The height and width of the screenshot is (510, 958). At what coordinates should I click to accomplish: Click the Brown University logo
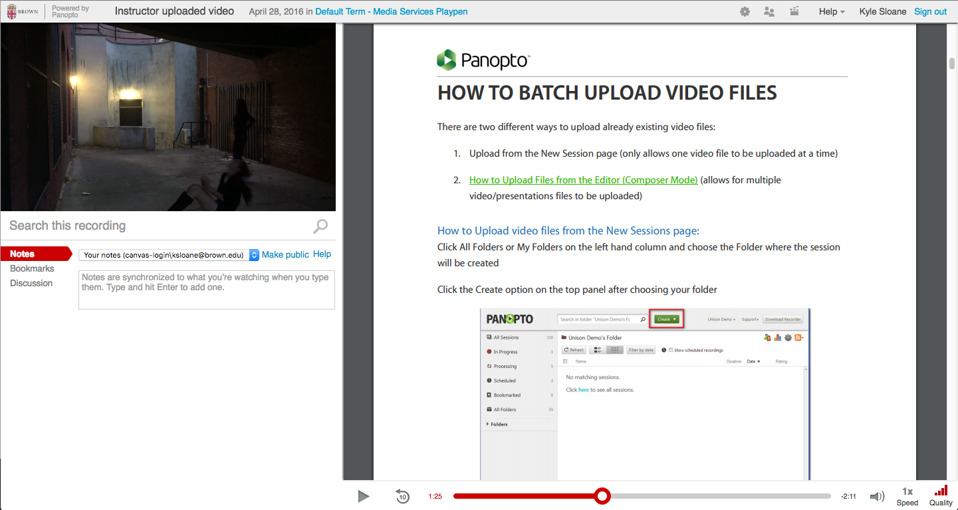pyautogui.click(x=23, y=11)
